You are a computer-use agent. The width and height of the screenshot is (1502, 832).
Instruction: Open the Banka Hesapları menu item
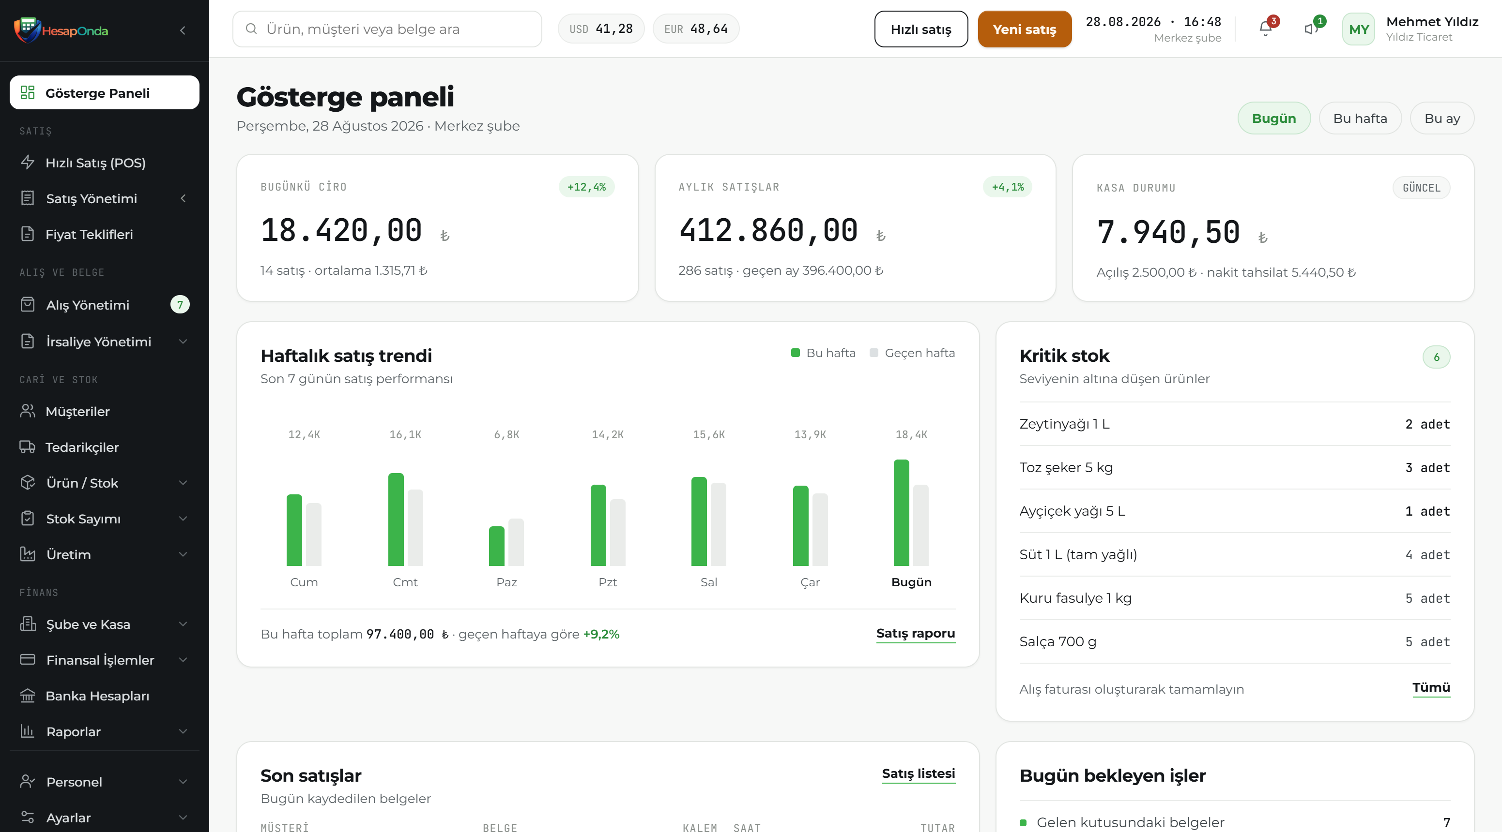[105, 696]
